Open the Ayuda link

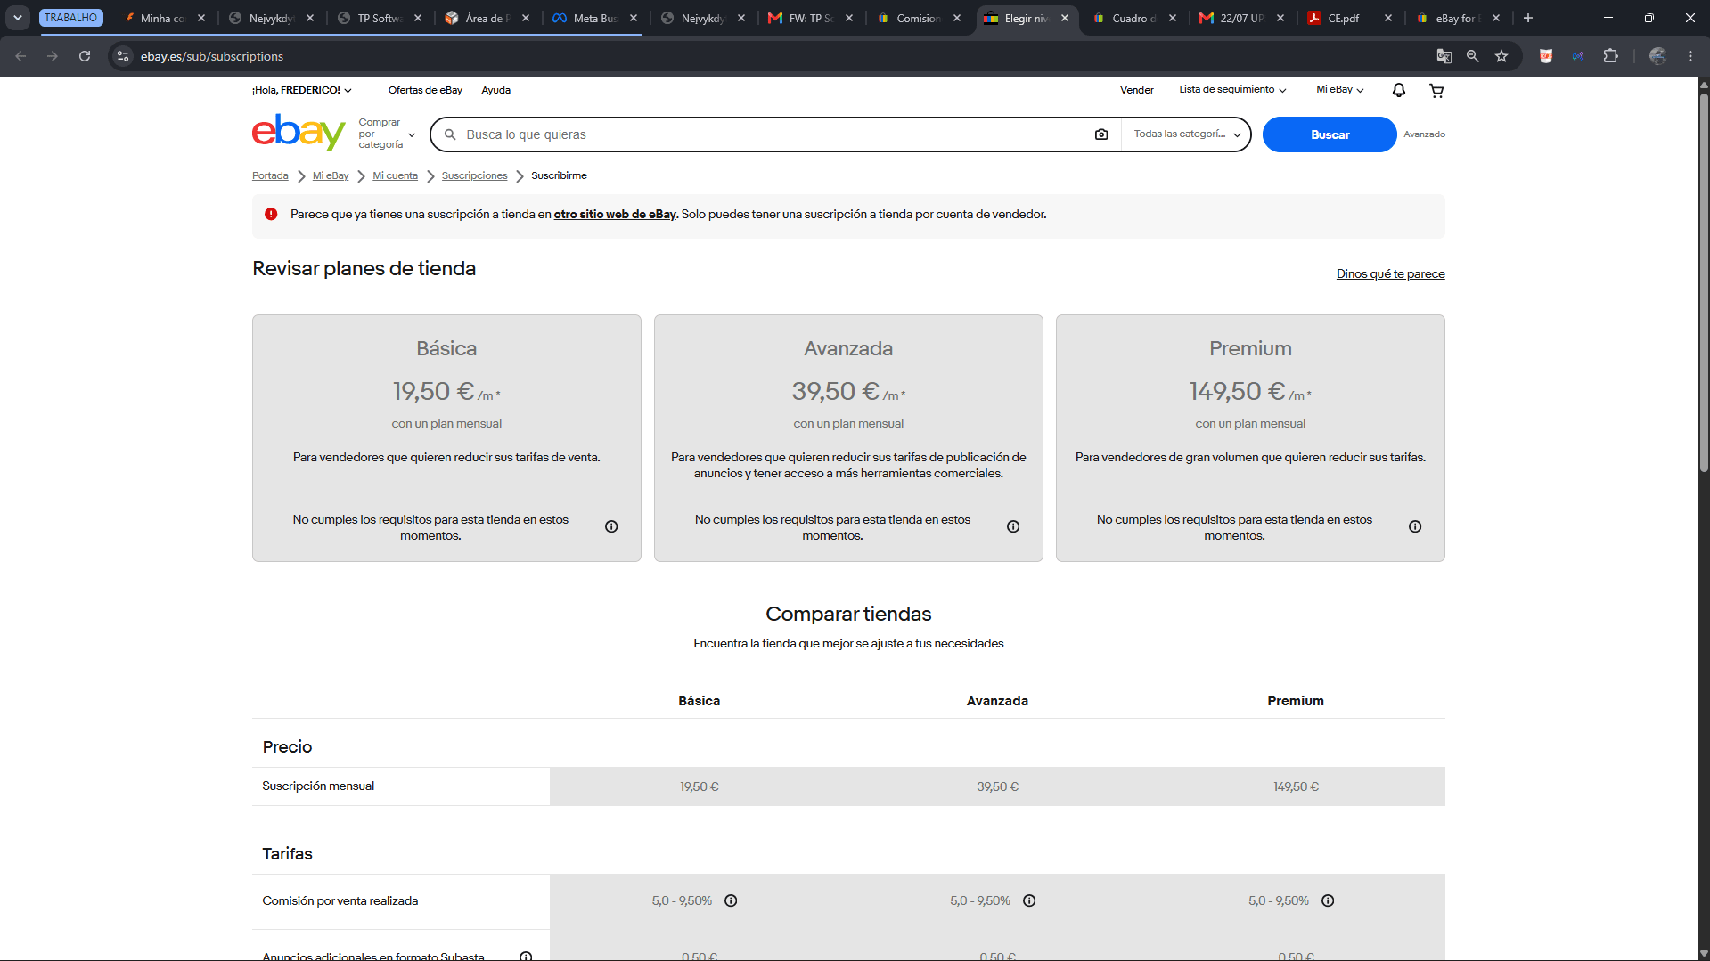(x=496, y=90)
